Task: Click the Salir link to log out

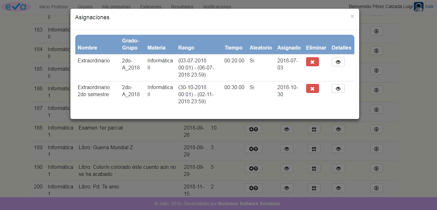Action: pyautogui.click(x=429, y=6)
